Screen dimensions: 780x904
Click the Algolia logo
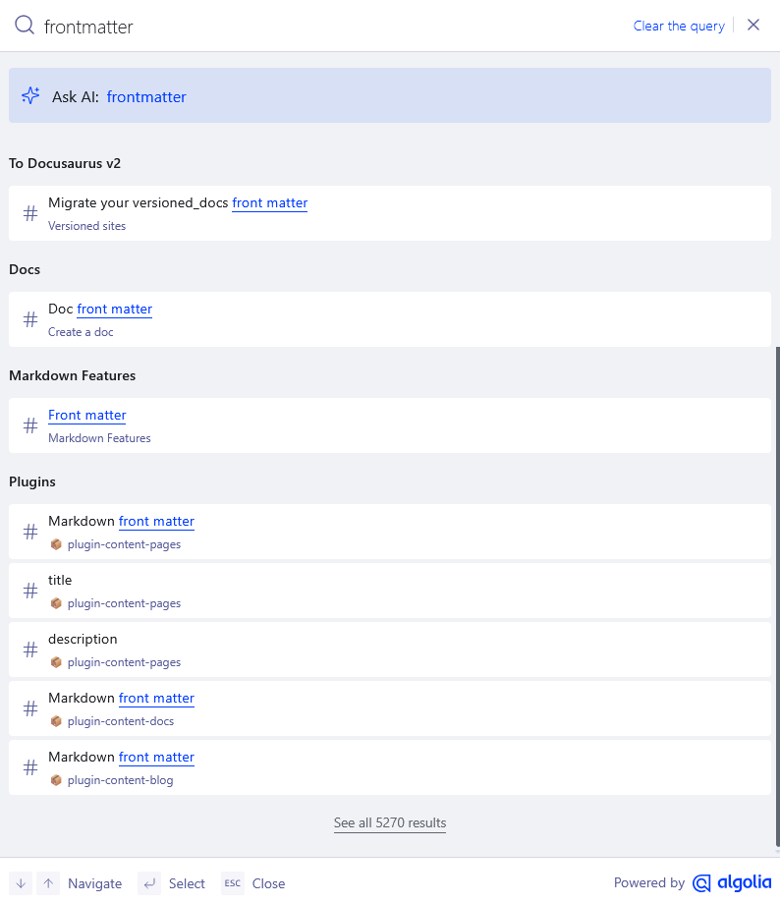click(731, 883)
